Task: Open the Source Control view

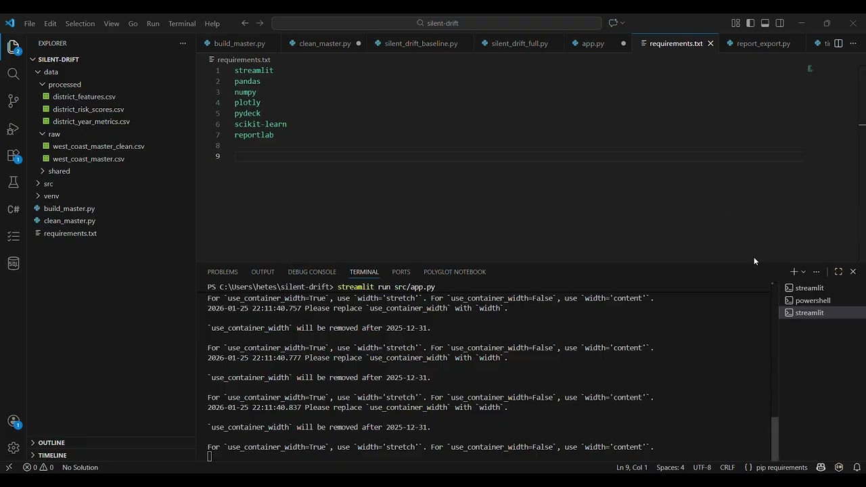Action: [13, 101]
